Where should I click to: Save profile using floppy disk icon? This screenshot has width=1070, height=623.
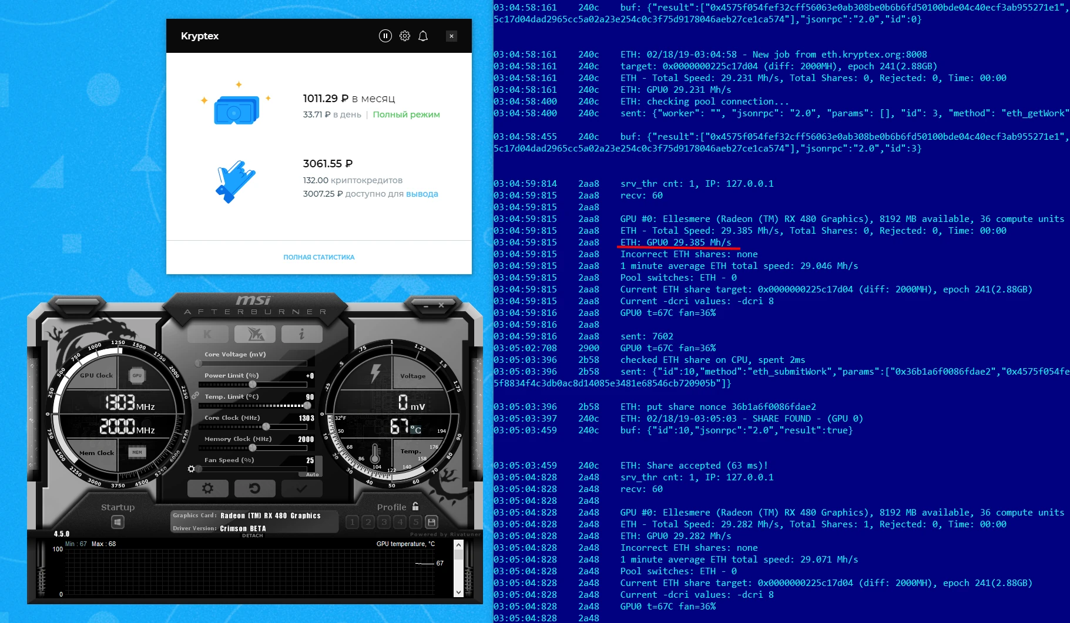coord(431,522)
